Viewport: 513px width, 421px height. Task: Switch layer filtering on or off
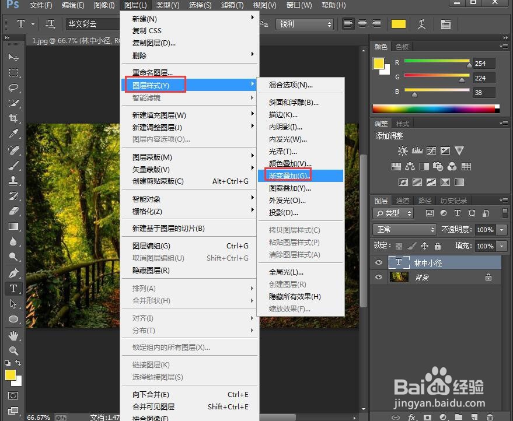click(505, 213)
